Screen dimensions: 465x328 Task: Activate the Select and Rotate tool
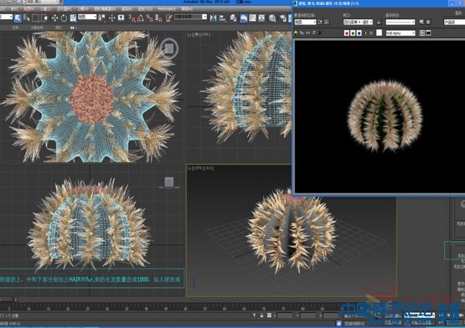click(x=64, y=18)
